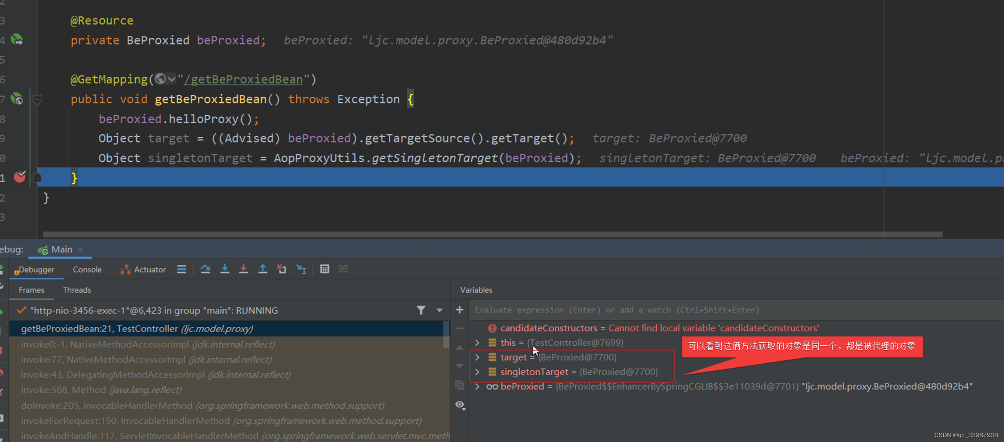1004x442 pixels.
Task: Switch to the Console tab
Action: [87, 269]
